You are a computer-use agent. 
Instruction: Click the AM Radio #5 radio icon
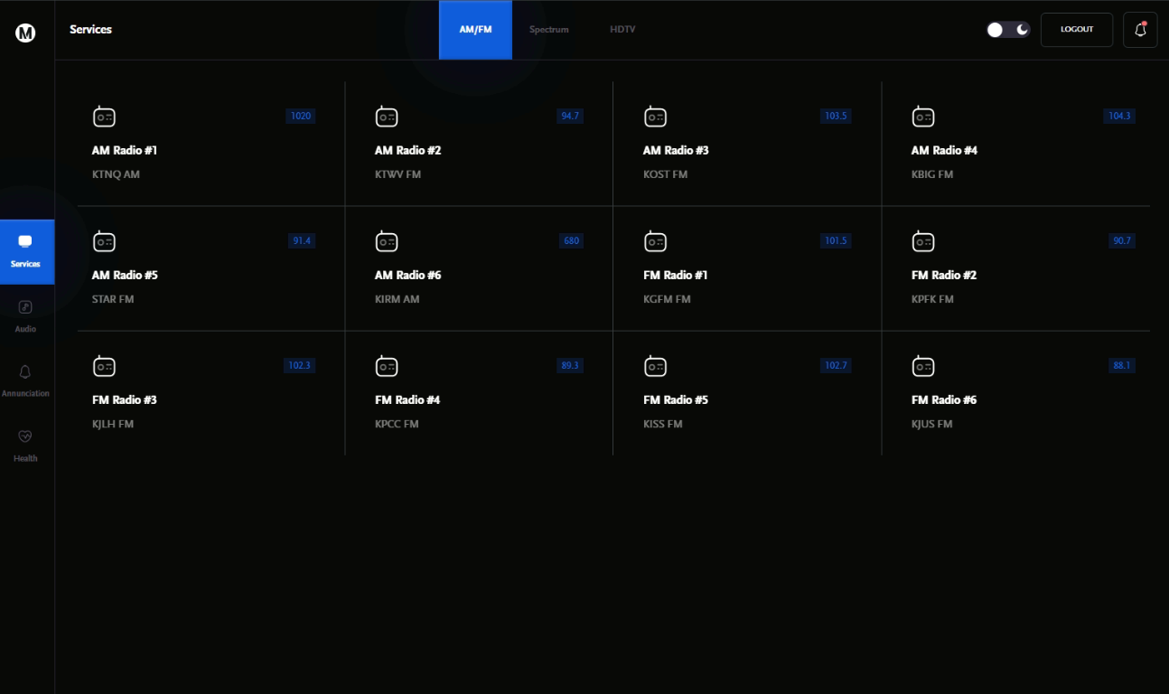click(x=104, y=241)
